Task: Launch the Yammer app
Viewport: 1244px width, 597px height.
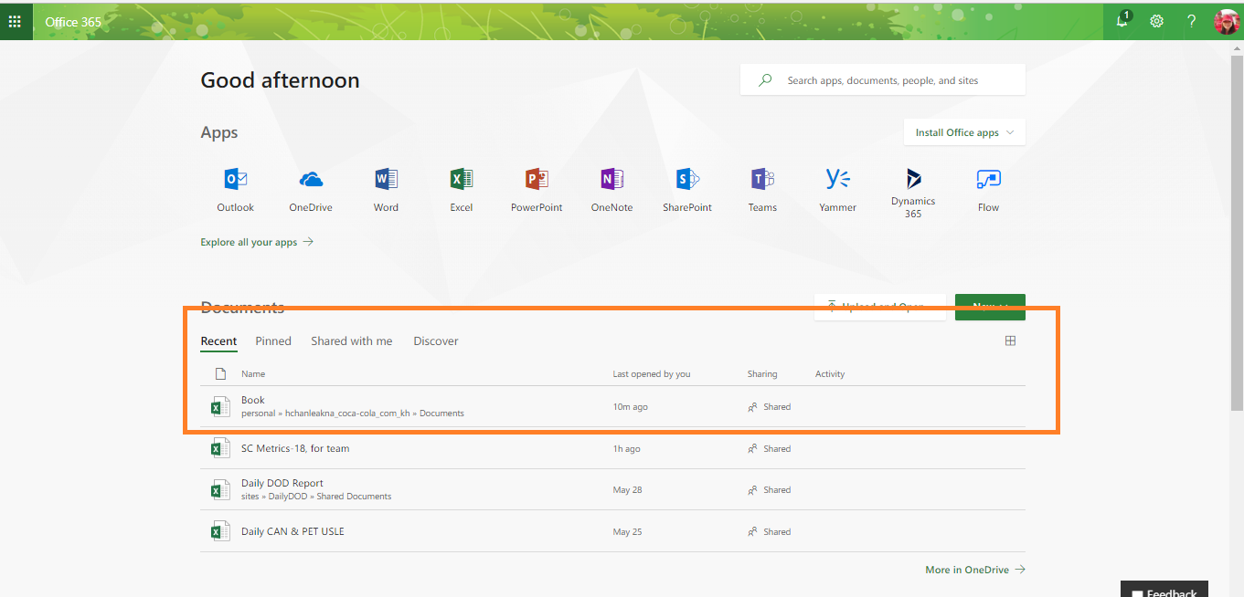Action: click(837, 190)
